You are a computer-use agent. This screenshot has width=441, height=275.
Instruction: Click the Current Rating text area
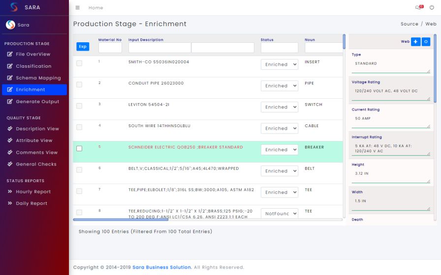coord(391,121)
